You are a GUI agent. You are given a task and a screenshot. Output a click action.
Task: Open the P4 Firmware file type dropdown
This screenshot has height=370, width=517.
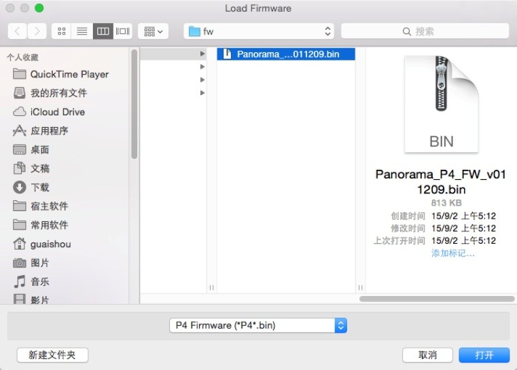(x=258, y=325)
